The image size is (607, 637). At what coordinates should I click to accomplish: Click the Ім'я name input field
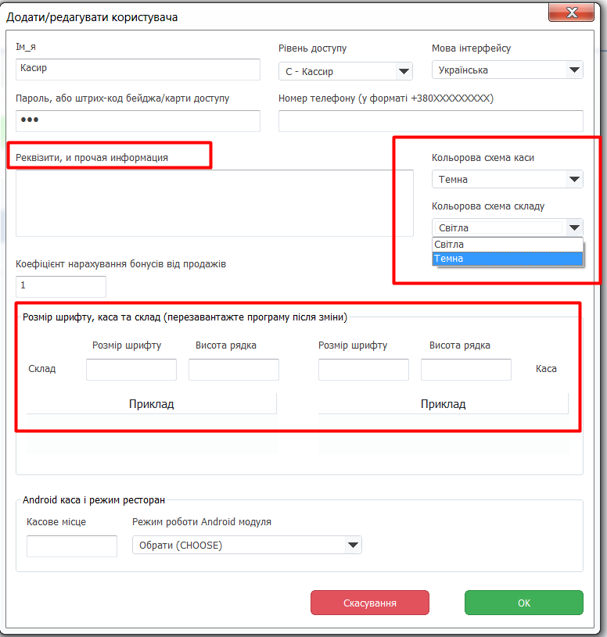click(138, 69)
